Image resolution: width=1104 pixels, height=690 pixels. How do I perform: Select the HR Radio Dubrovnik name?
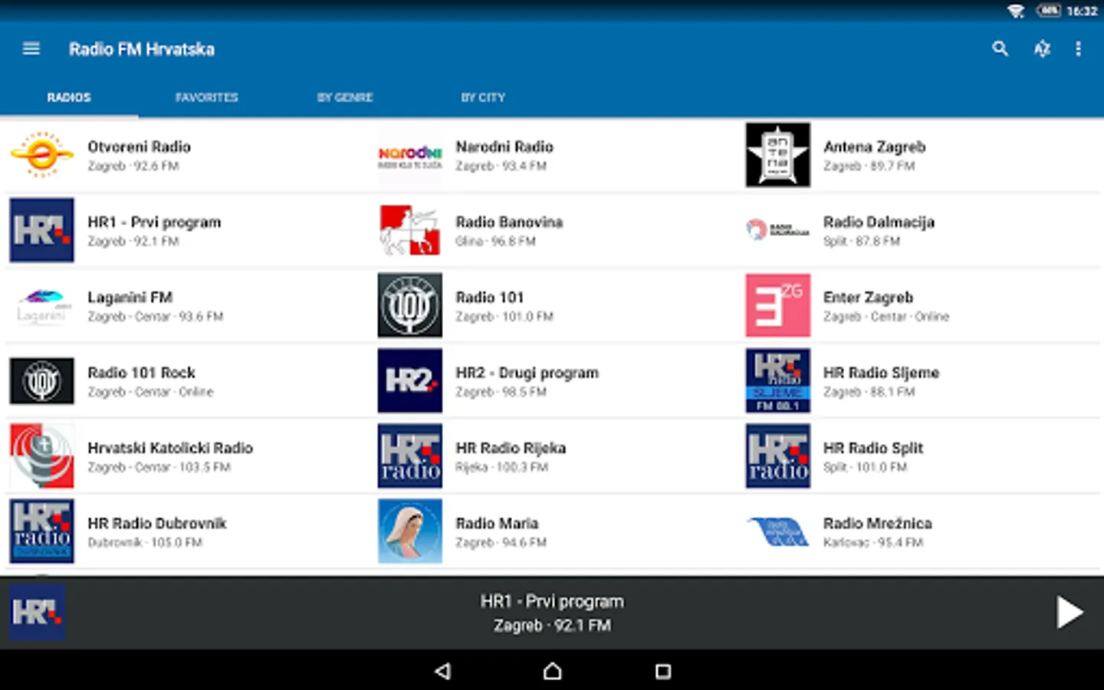[157, 523]
